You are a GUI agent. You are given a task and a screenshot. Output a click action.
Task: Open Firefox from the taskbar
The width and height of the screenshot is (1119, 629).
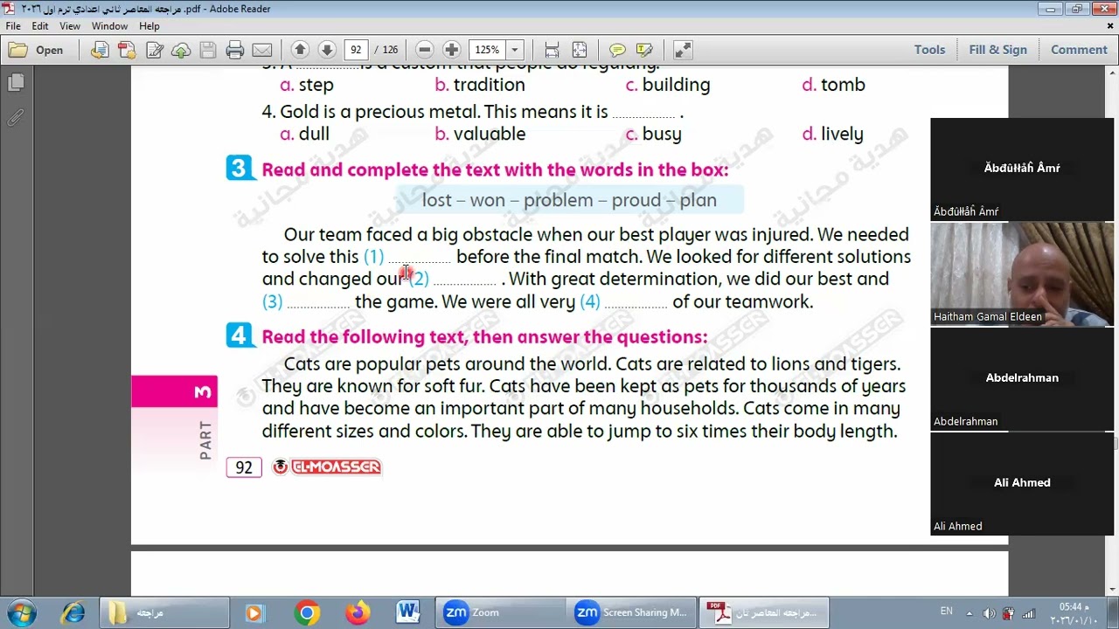coord(358,613)
